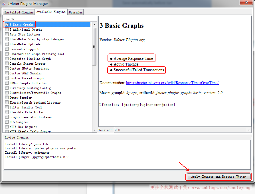Viewport: 255px width, 194px height.
Task: Tick the Console Status Logger checkbox
Action: pyautogui.click(x=7, y=64)
